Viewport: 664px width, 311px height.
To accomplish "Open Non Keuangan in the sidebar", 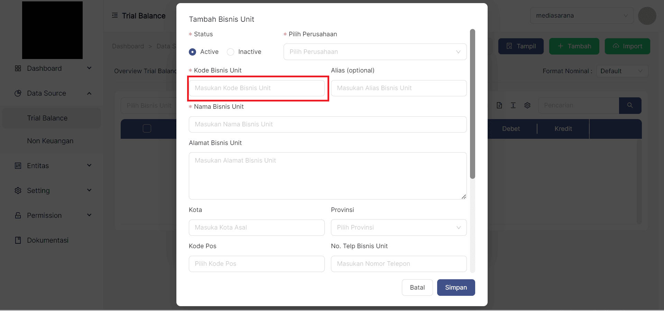I will 50,141.
